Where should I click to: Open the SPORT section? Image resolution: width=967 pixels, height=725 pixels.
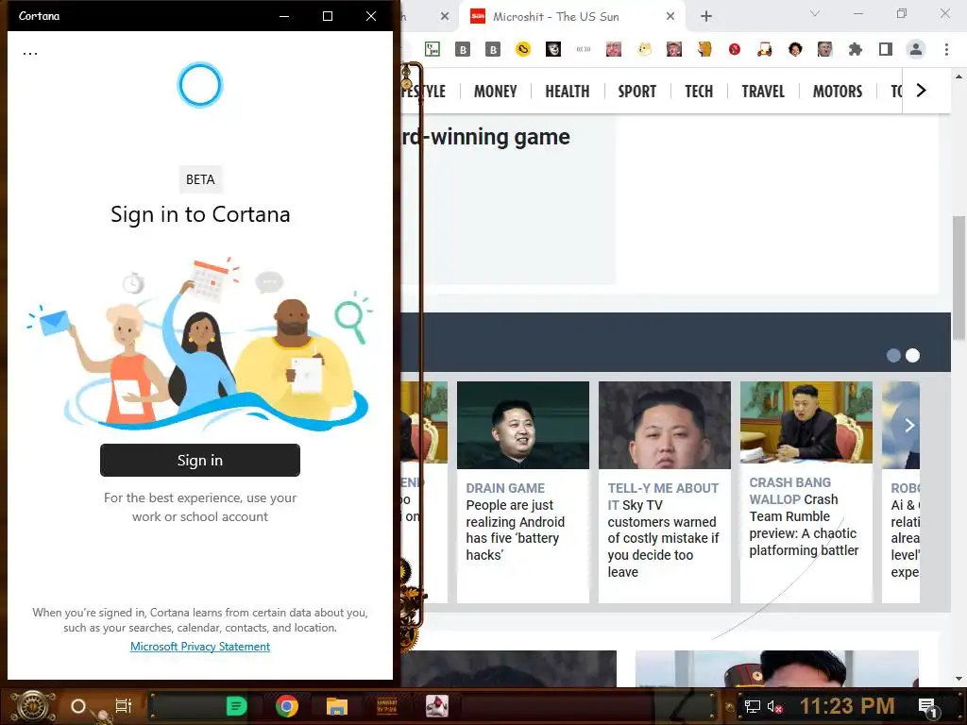[x=637, y=92]
